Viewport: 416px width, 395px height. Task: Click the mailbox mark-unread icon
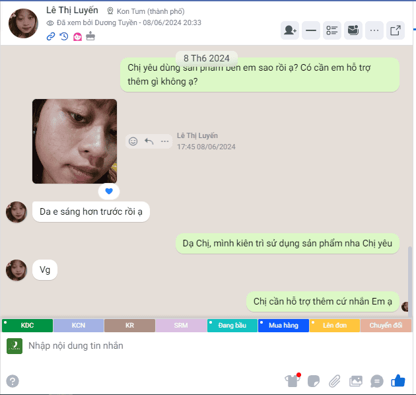[353, 30]
